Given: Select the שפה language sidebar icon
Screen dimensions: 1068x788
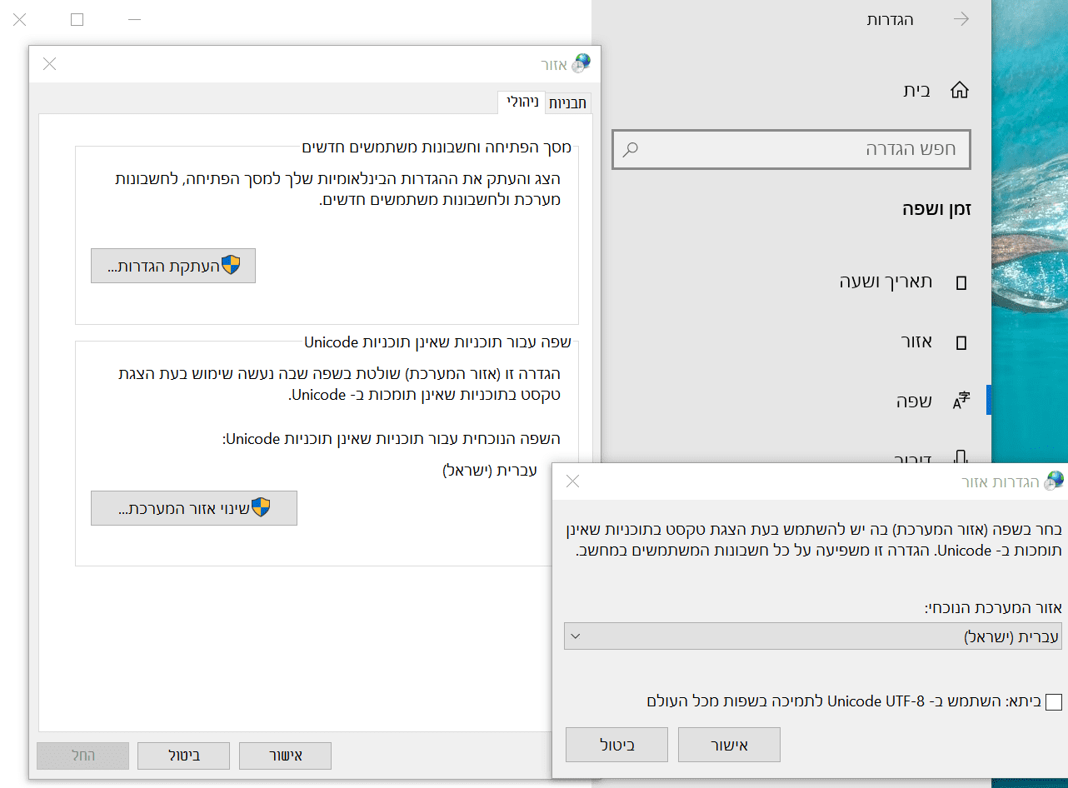Looking at the screenshot, I should pyautogui.click(x=961, y=400).
